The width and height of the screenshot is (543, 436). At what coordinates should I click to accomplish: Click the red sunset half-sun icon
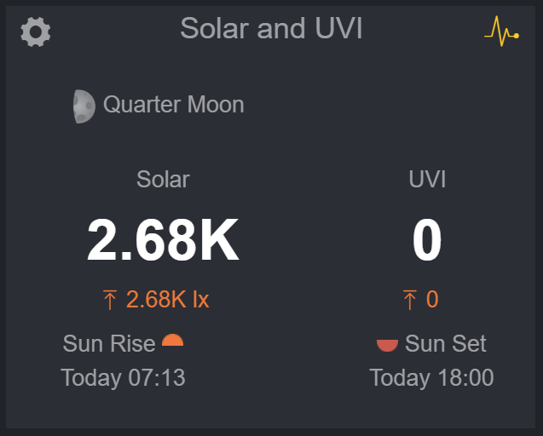pyautogui.click(x=387, y=345)
